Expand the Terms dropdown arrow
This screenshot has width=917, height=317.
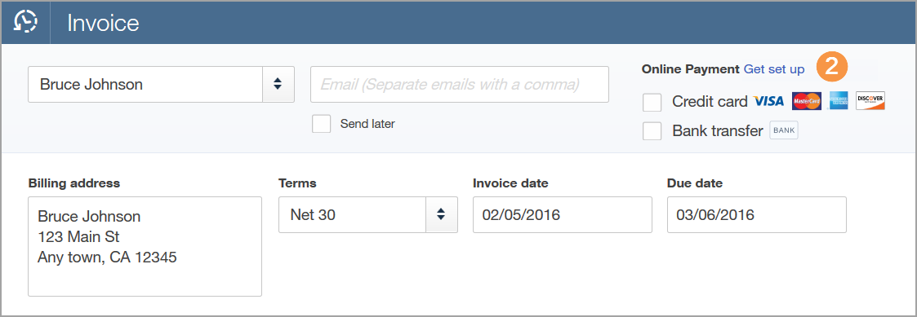(x=442, y=215)
